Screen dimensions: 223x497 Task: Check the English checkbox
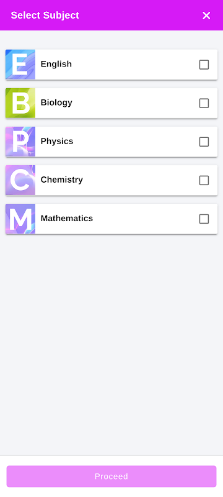coord(204,65)
